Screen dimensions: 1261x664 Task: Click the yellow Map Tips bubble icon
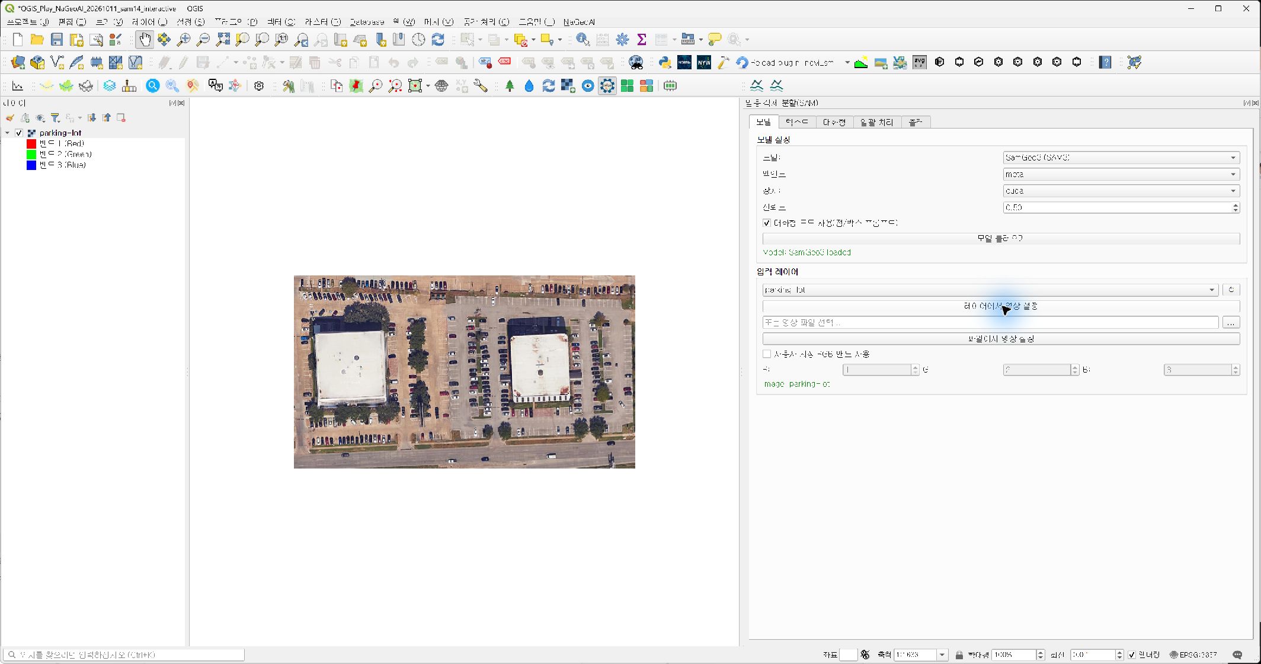point(715,40)
